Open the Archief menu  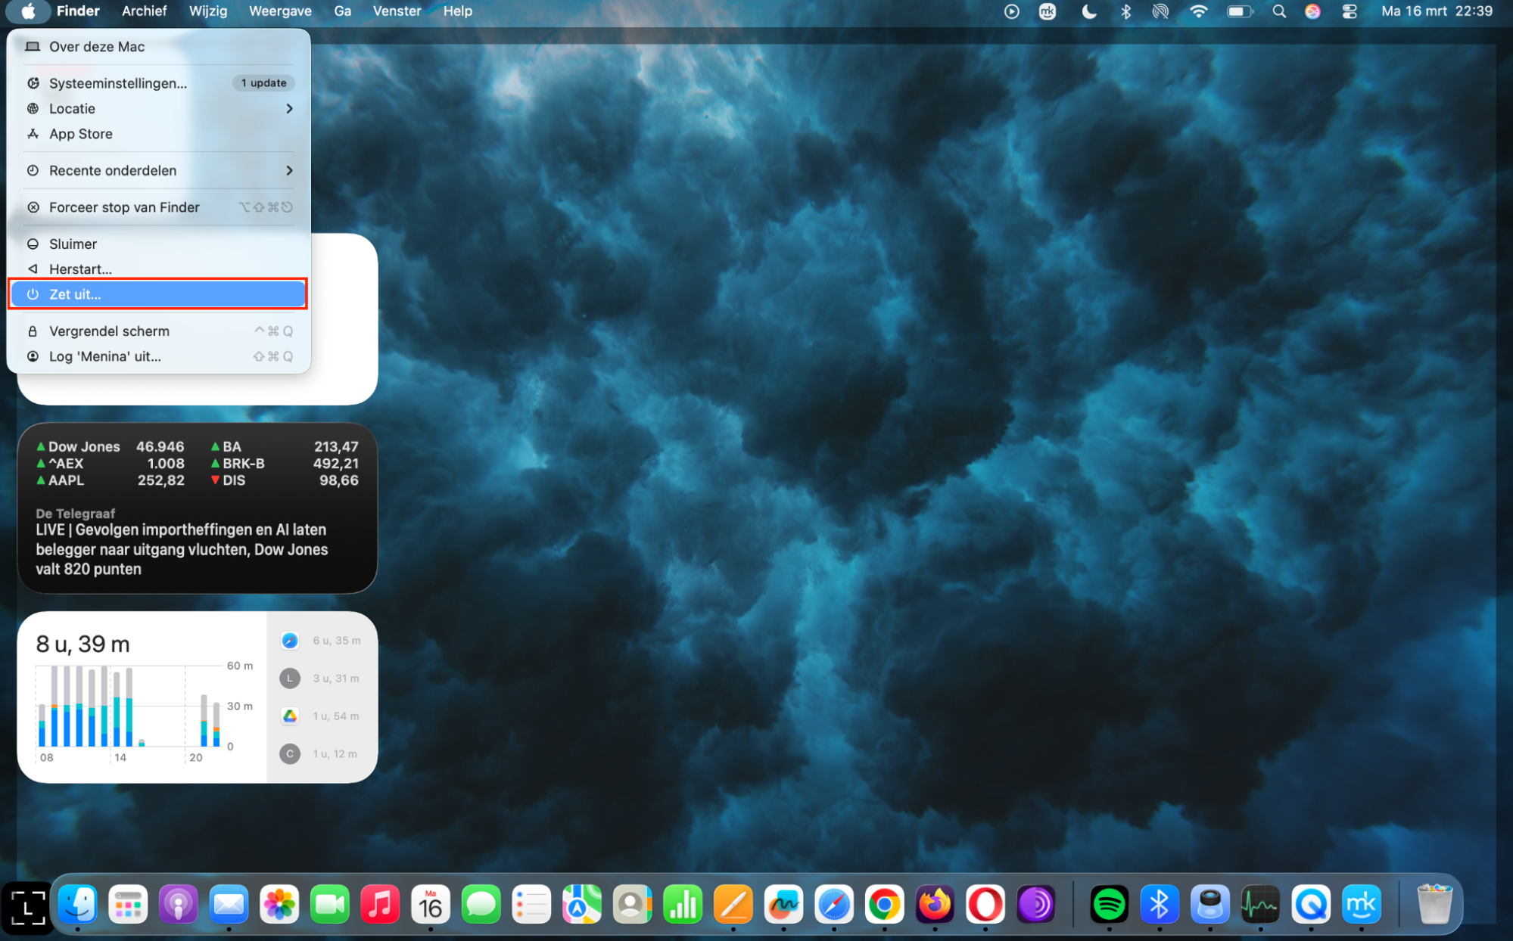144,11
